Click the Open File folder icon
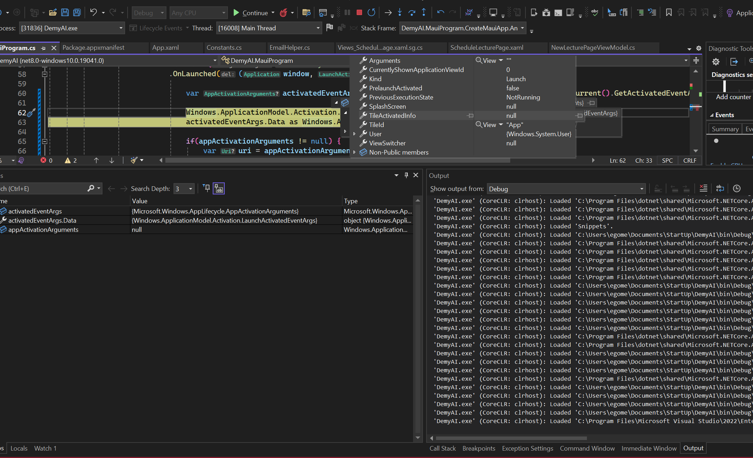This screenshot has width=753, height=458. point(53,13)
